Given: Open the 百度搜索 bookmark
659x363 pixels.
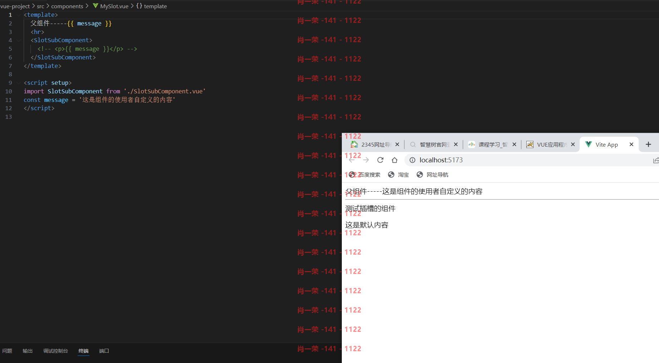Looking at the screenshot, I should coord(365,175).
